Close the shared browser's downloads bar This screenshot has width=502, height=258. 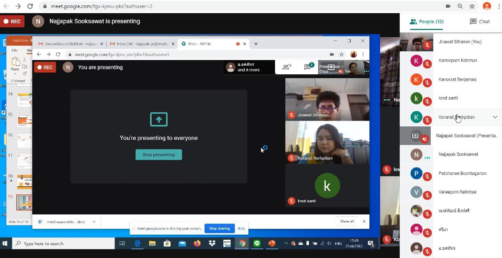[364, 221]
